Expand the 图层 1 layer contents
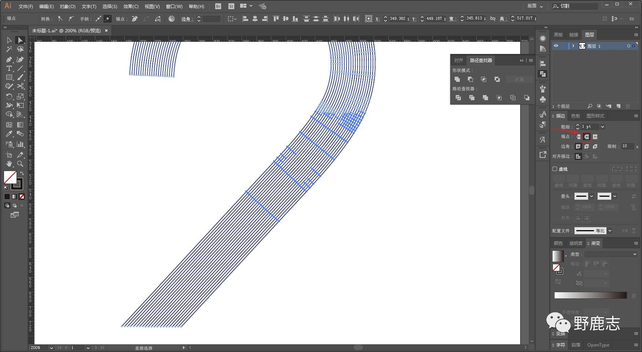Viewport: 642px width, 352px height. click(x=573, y=46)
